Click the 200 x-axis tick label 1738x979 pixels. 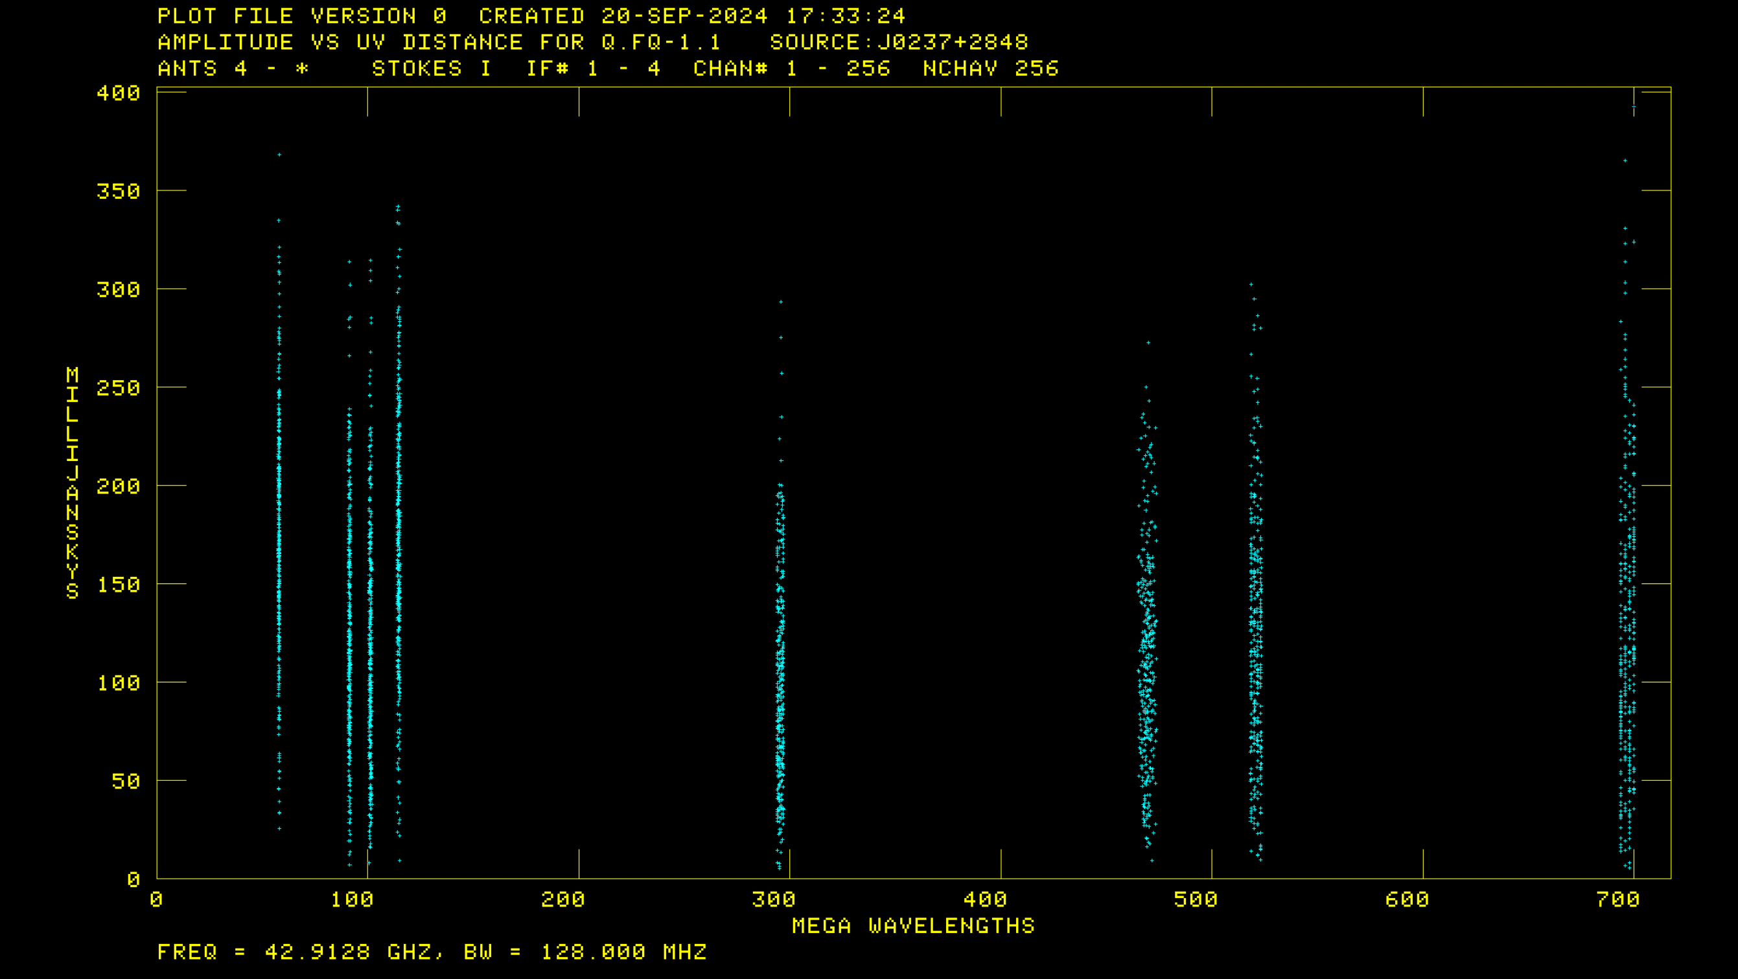coord(562,899)
